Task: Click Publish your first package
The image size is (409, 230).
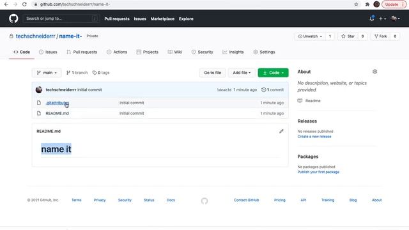Action: click(318, 172)
